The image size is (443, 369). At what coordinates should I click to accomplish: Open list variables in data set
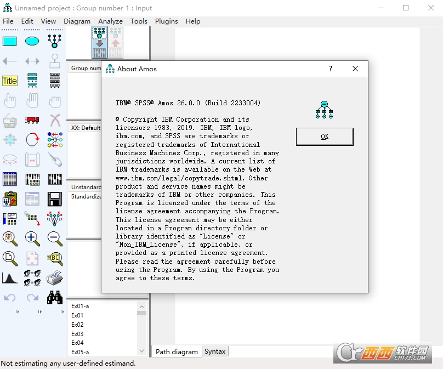54,81
